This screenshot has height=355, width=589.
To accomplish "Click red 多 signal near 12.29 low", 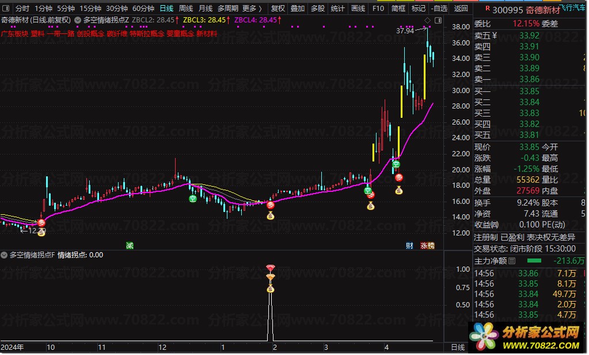I will (x=41, y=223).
